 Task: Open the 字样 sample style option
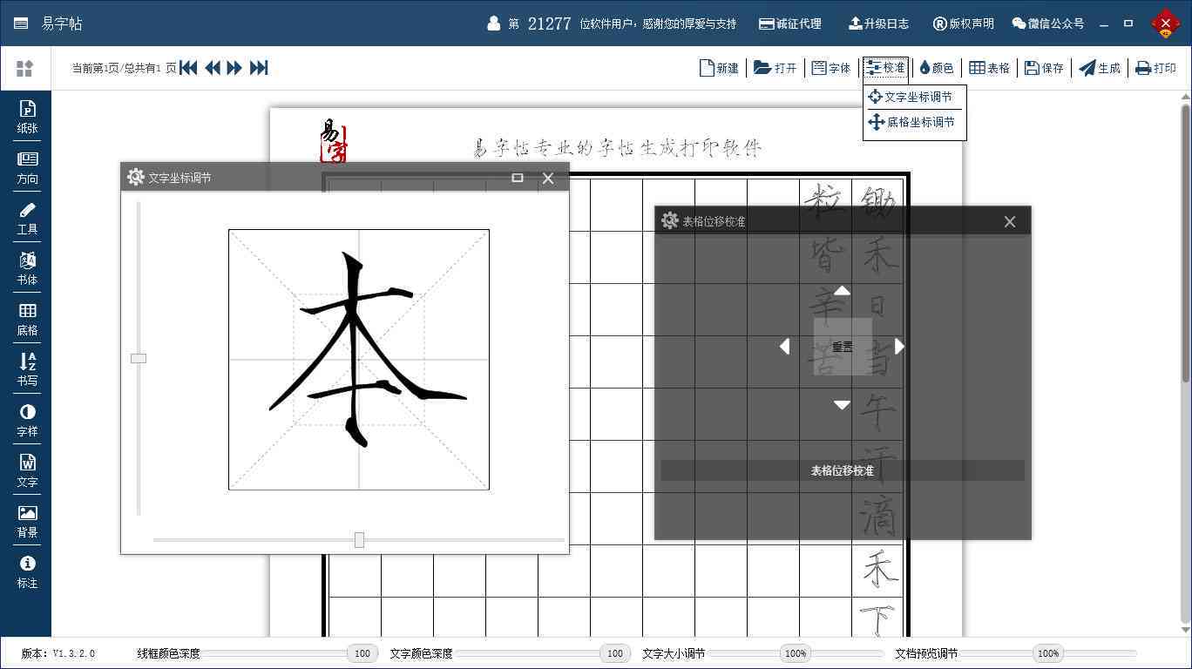click(x=27, y=420)
